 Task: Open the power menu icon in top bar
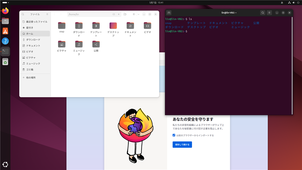pyautogui.click(x=298, y=3)
